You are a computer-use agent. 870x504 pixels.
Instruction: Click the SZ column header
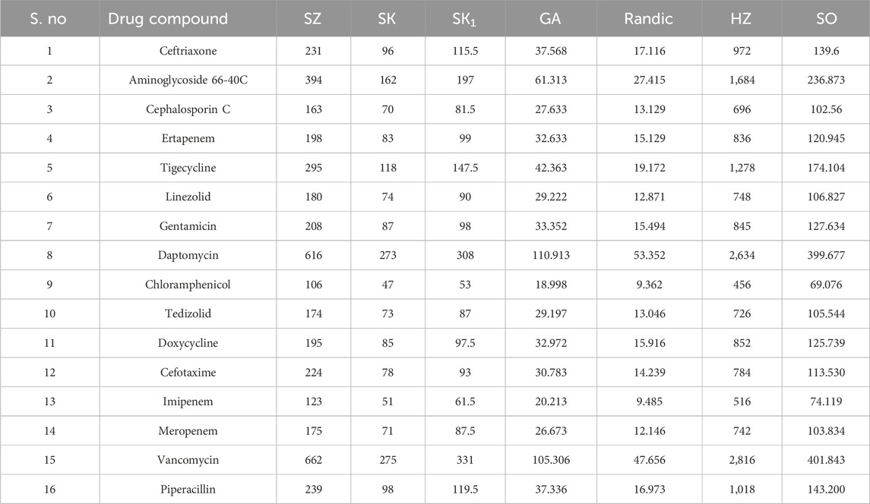[x=311, y=19]
